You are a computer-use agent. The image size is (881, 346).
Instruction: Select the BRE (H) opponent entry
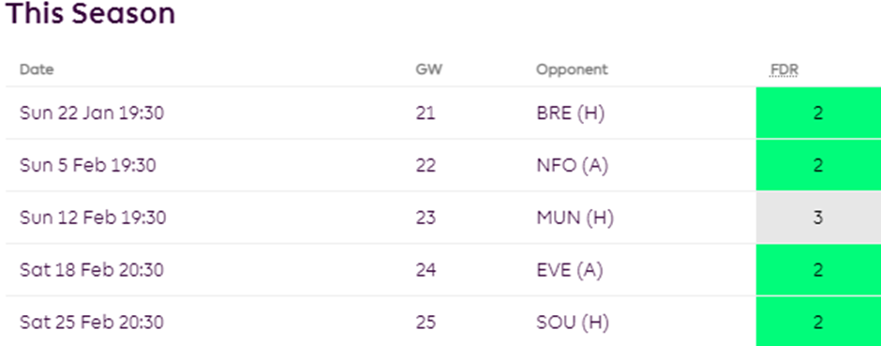pyautogui.click(x=570, y=113)
